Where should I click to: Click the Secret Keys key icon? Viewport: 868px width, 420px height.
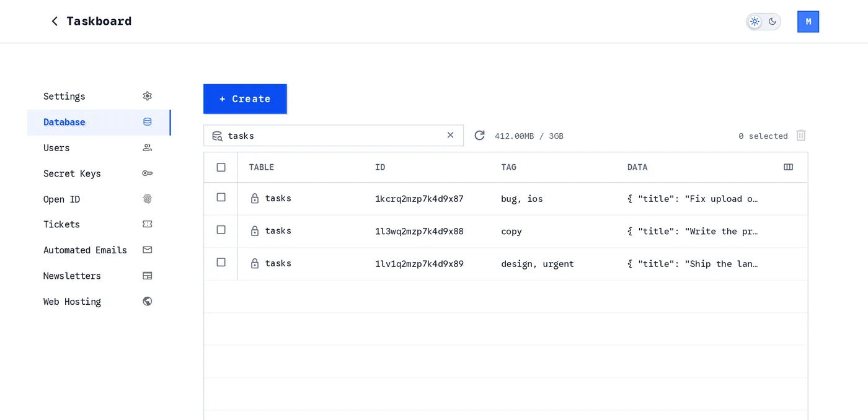click(x=147, y=173)
